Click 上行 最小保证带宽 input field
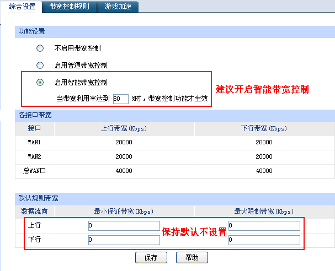 [x=124, y=226]
